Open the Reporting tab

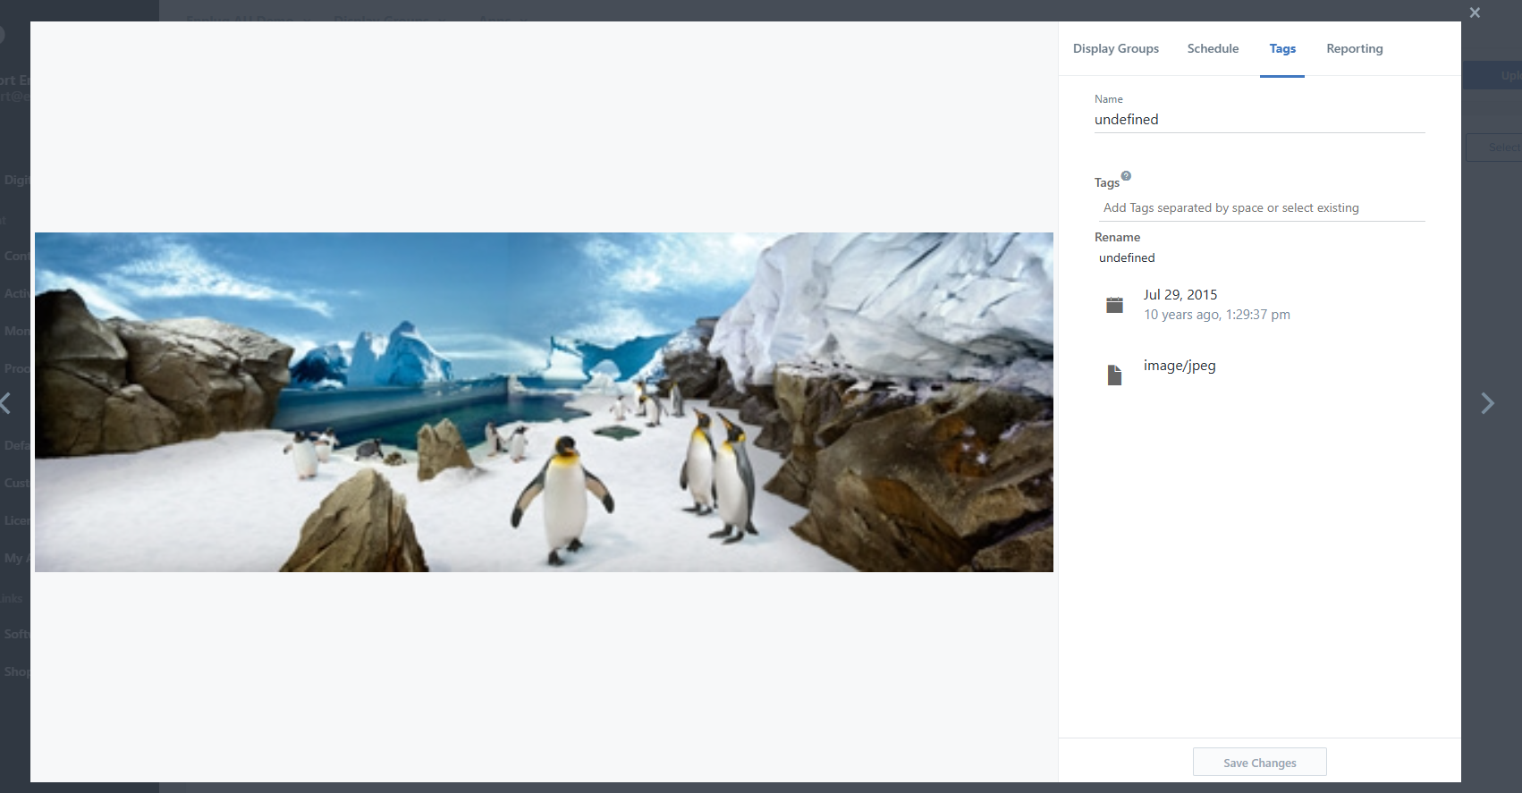click(x=1354, y=49)
